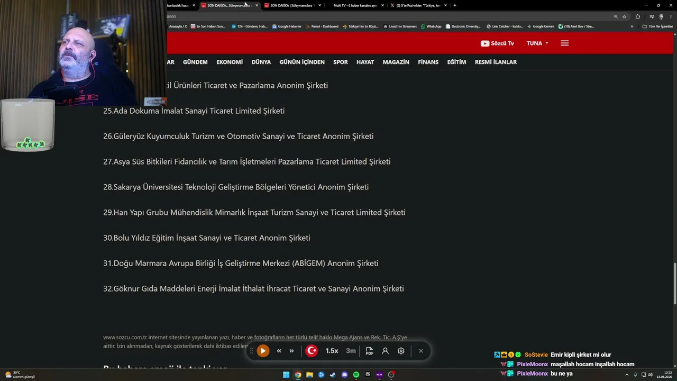Open Steam from the taskbar
The width and height of the screenshot is (677, 381).
pyautogui.click(x=333, y=375)
